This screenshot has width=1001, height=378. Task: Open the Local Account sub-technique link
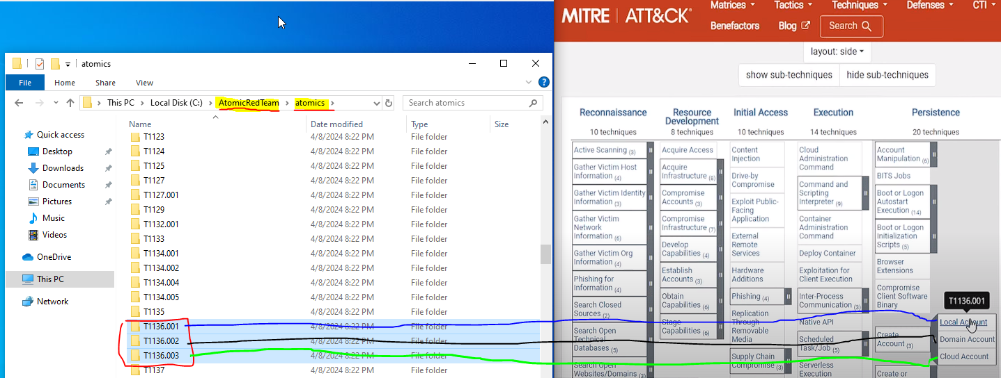click(963, 322)
